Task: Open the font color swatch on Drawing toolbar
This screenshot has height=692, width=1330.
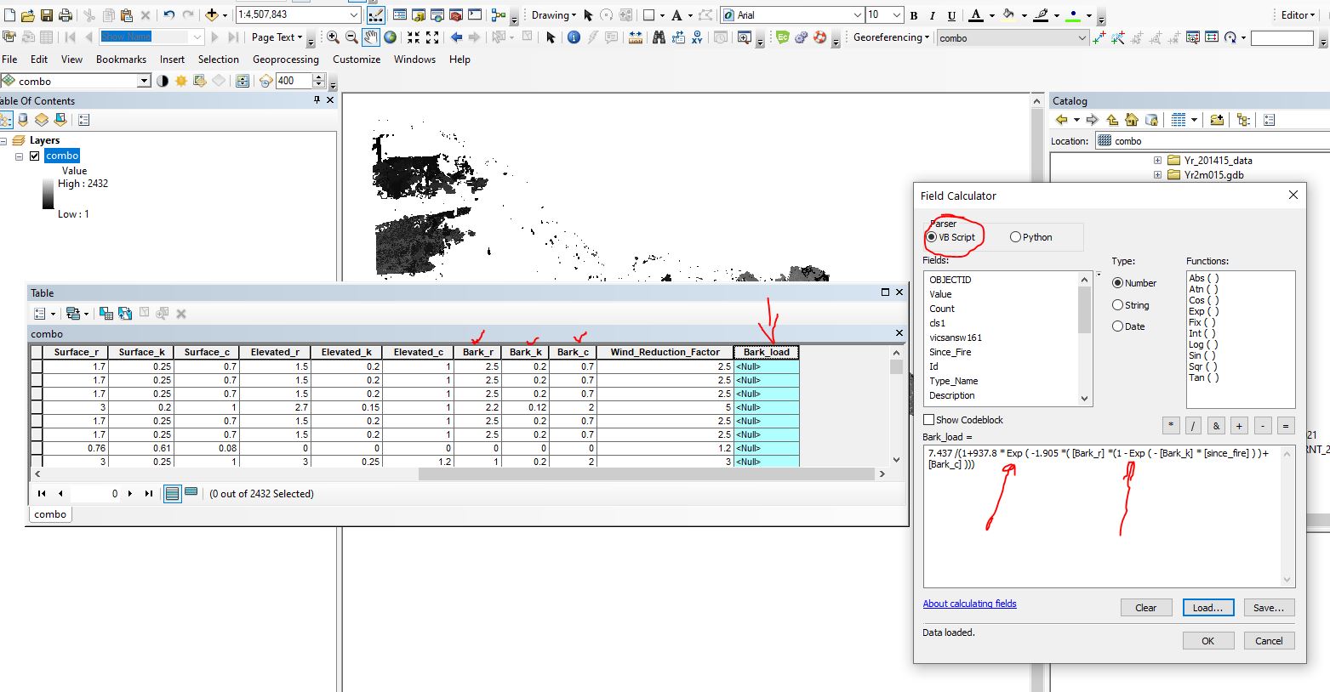Action: click(x=976, y=14)
